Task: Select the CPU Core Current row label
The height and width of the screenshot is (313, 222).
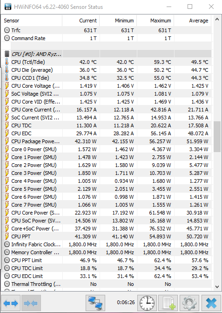Action: coord(36,110)
